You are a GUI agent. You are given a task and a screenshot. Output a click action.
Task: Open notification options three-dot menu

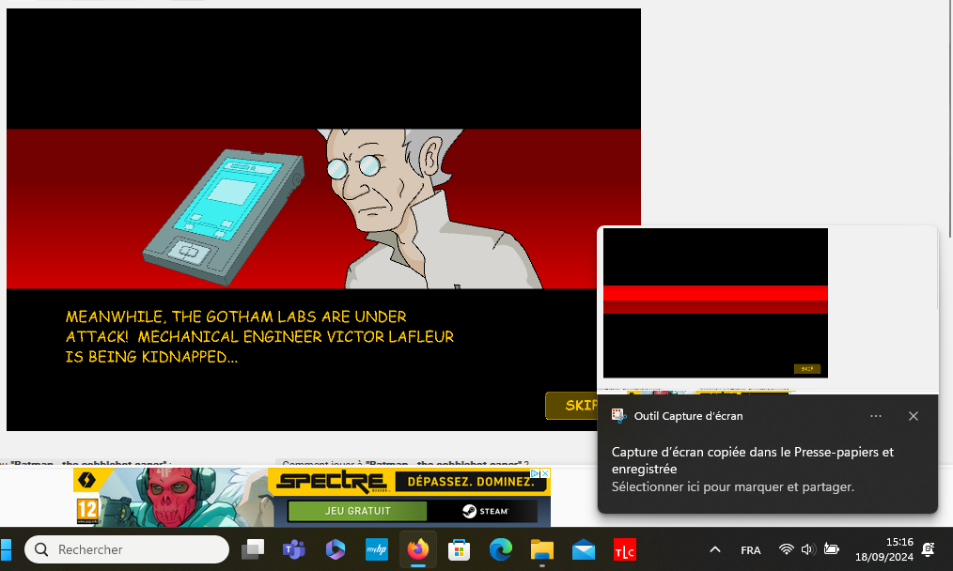coord(876,416)
